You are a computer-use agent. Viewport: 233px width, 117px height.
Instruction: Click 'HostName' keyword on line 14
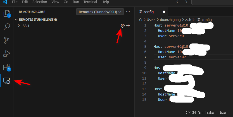(x=167, y=94)
